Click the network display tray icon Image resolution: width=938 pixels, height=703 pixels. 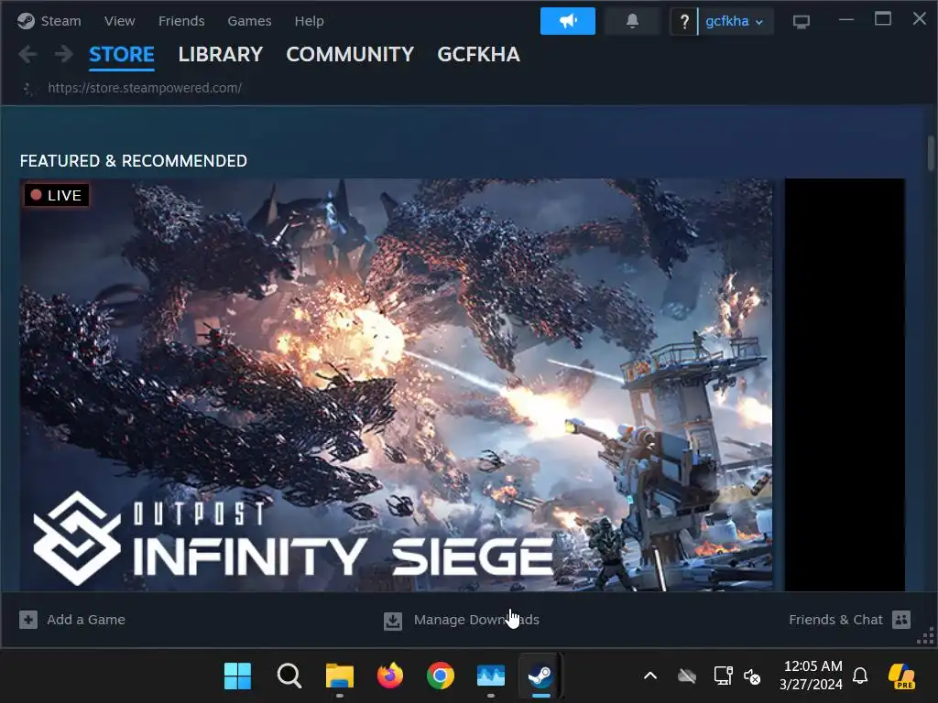tap(724, 676)
